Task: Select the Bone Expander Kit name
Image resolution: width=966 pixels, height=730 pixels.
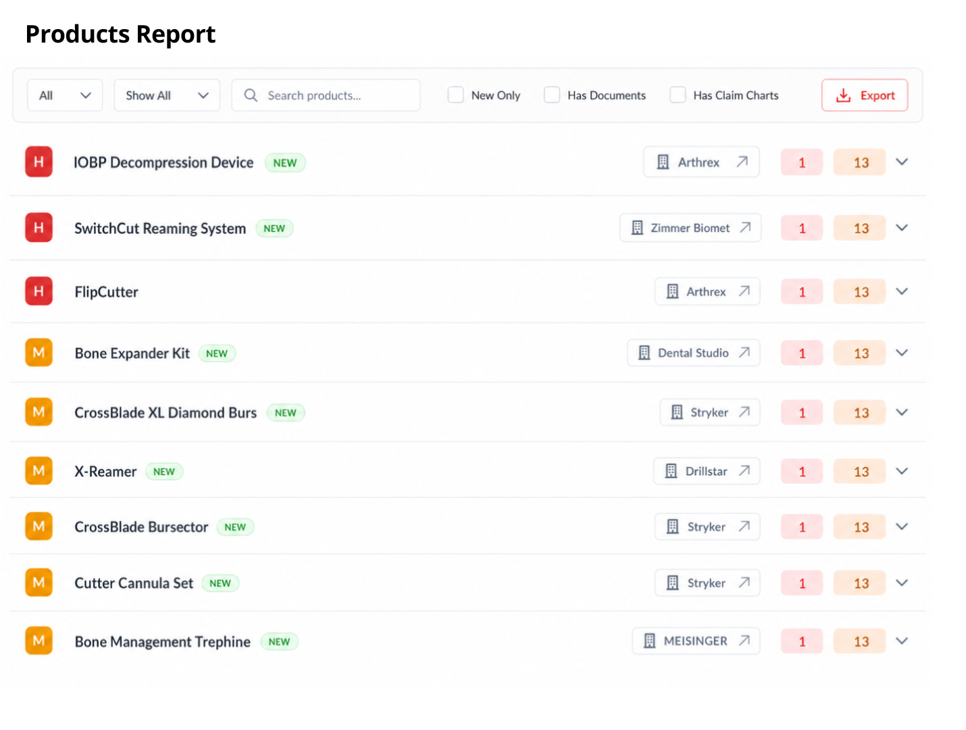Action: point(132,354)
